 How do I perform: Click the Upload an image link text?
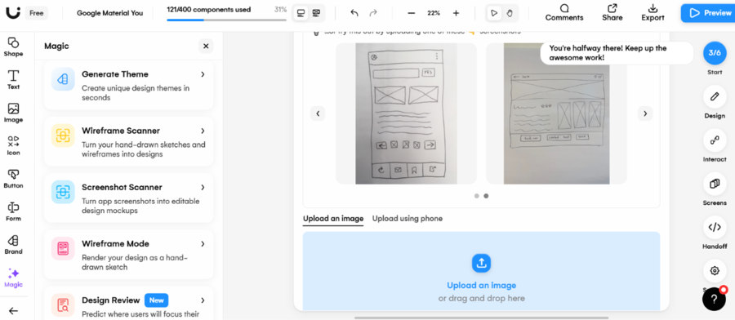[481, 286]
